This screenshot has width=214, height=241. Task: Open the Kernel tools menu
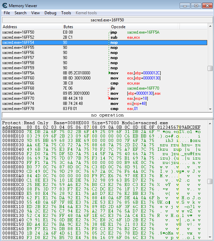click(x=86, y=13)
